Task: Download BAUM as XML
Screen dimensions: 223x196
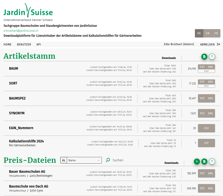Action: [210, 67]
